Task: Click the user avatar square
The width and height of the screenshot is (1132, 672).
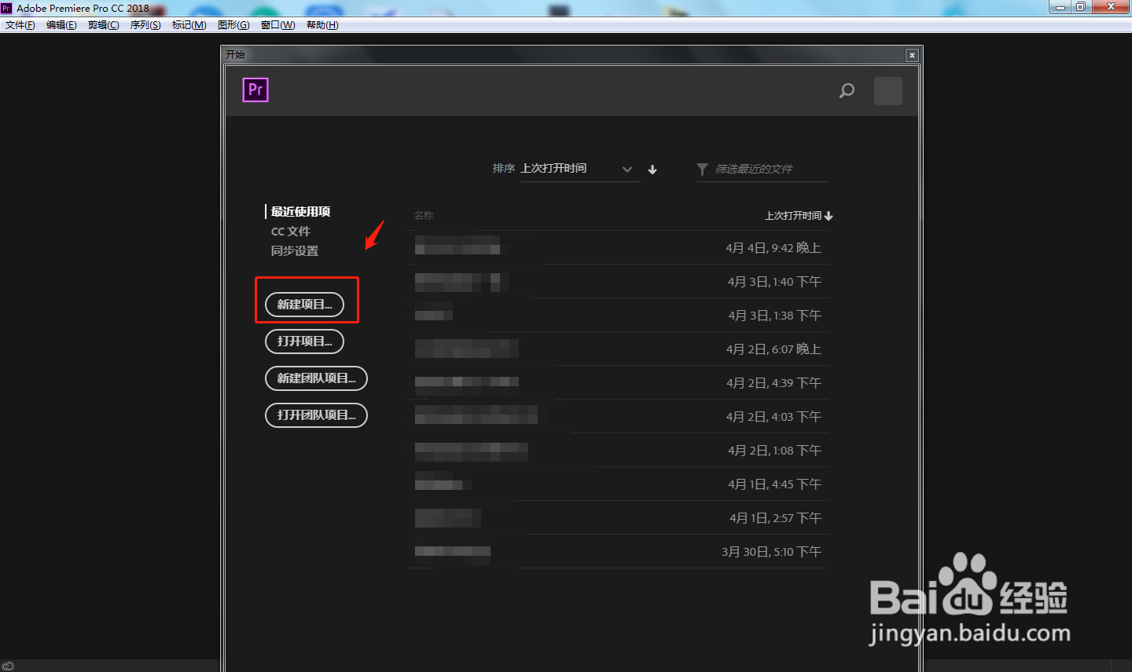Action: [888, 91]
